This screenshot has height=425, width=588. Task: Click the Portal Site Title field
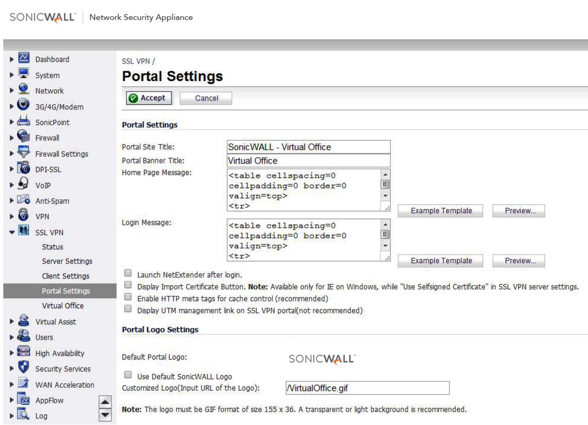click(x=309, y=147)
